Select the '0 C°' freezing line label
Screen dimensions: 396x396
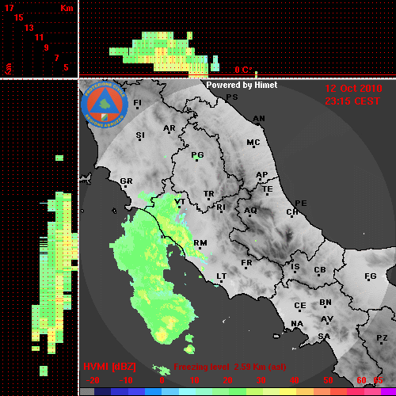243,70
